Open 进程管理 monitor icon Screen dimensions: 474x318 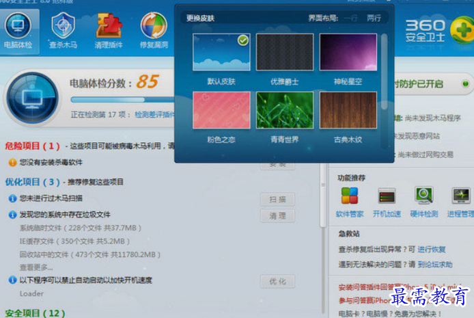[x=461, y=196]
